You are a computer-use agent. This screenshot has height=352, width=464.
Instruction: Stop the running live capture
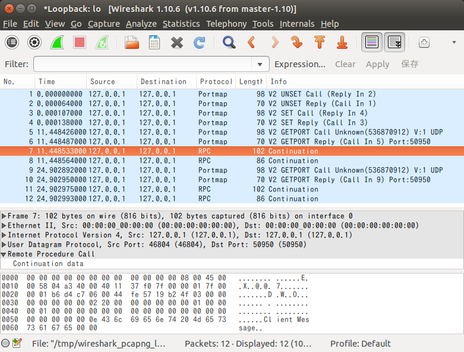pos(80,42)
